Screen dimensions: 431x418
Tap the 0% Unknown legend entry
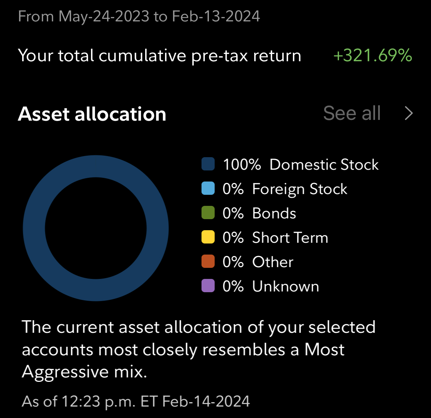click(271, 286)
